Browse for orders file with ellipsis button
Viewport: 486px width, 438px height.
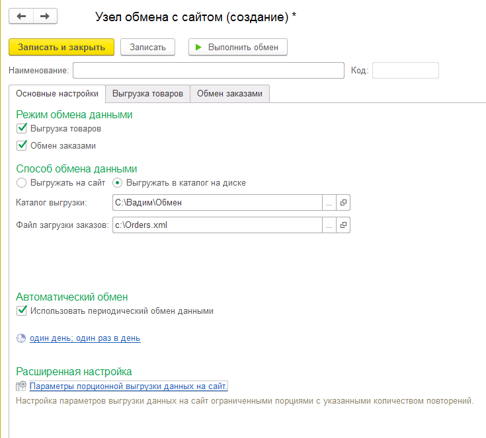329,225
